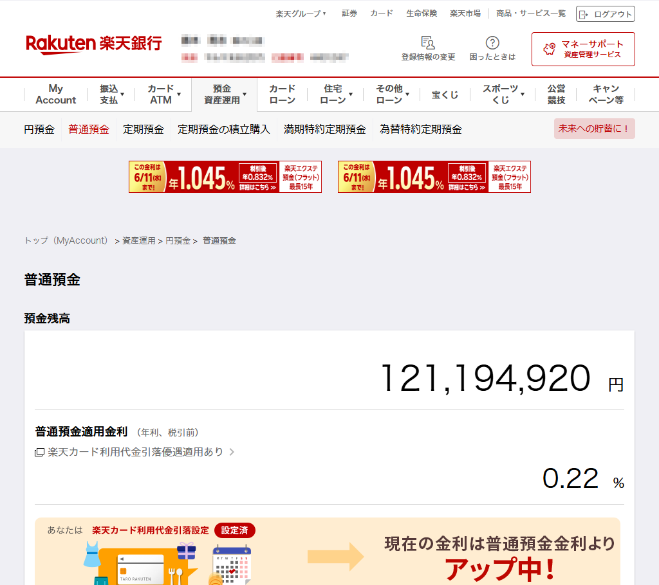Click the 0.22 % interest rate

click(x=582, y=479)
